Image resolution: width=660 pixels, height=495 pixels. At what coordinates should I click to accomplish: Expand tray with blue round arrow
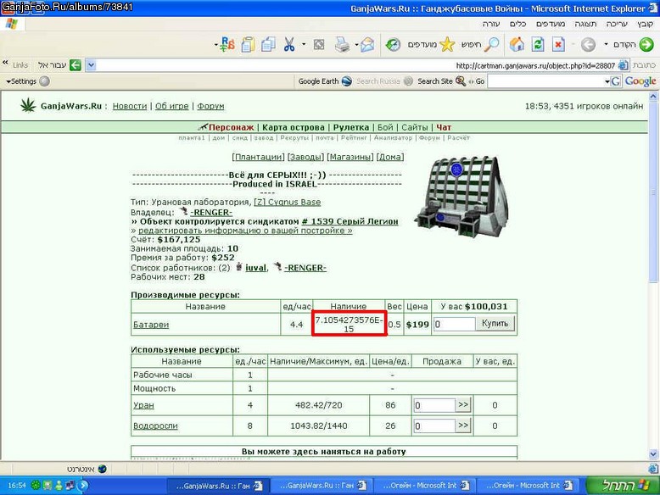click(x=83, y=486)
